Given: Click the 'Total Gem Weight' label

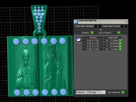Looking at the screenshot, I should pyautogui.click(x=84, y=26).
